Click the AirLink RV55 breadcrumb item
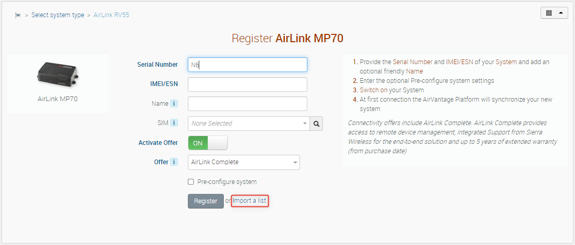575x245 pixels. coord(111,15)
